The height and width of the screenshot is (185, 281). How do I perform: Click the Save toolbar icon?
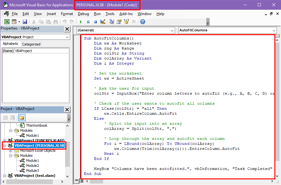tap(25, 22)
